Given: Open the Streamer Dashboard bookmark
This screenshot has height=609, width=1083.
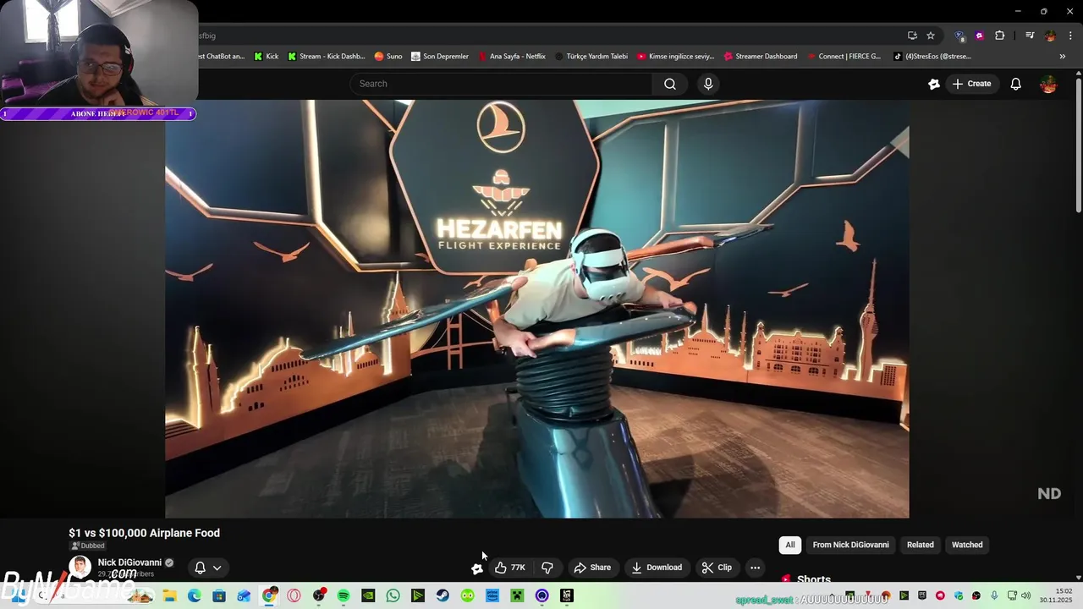Looking at the screenshot, I should tap(760, 57).
